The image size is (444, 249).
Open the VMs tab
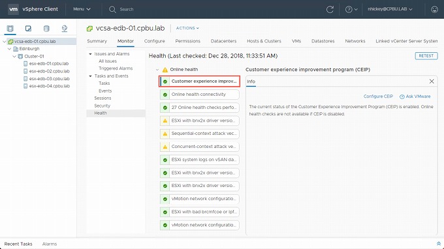tap(296, 41)
